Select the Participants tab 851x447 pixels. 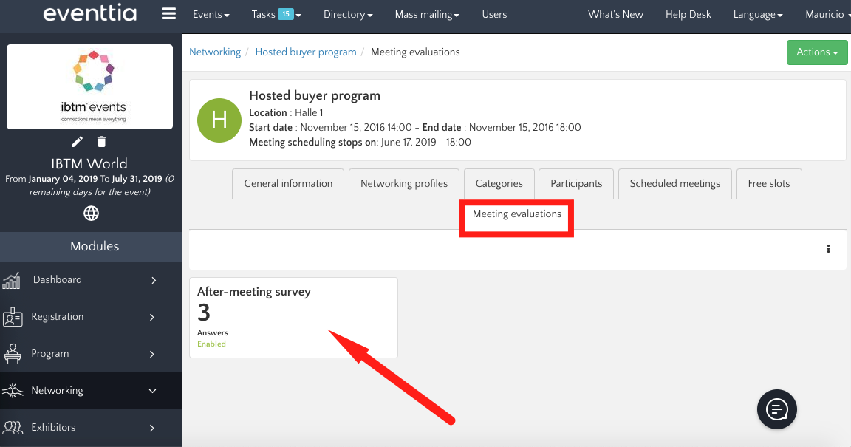tap(576, 184)
